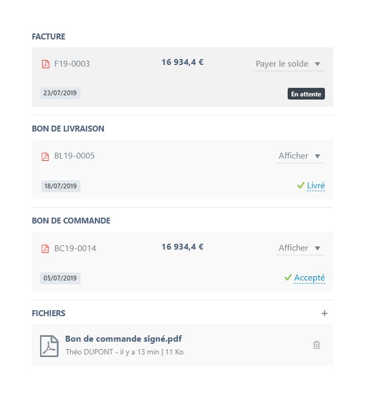Click the PDF icon beside BL19-0005

(x=45, y=156)
